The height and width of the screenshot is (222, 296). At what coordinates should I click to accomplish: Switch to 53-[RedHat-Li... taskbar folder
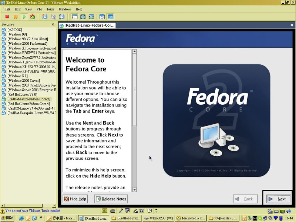tap(223, 218)
